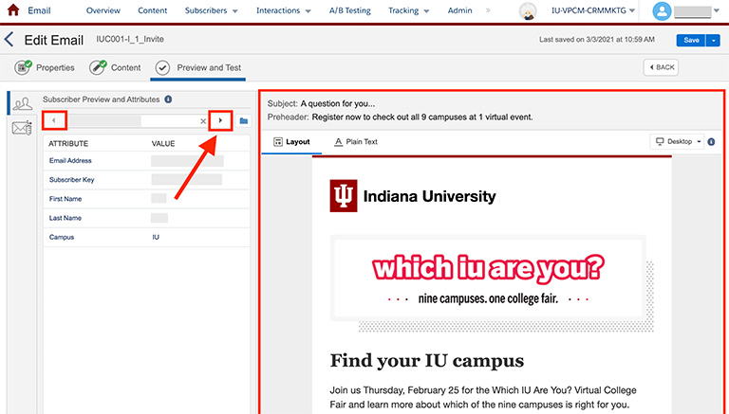Image resolution: width=729 pixels, height=414 pixels.
Task: Click the subscriber folder browse icon
Action: pyautogui.click(x=244, y=121)
